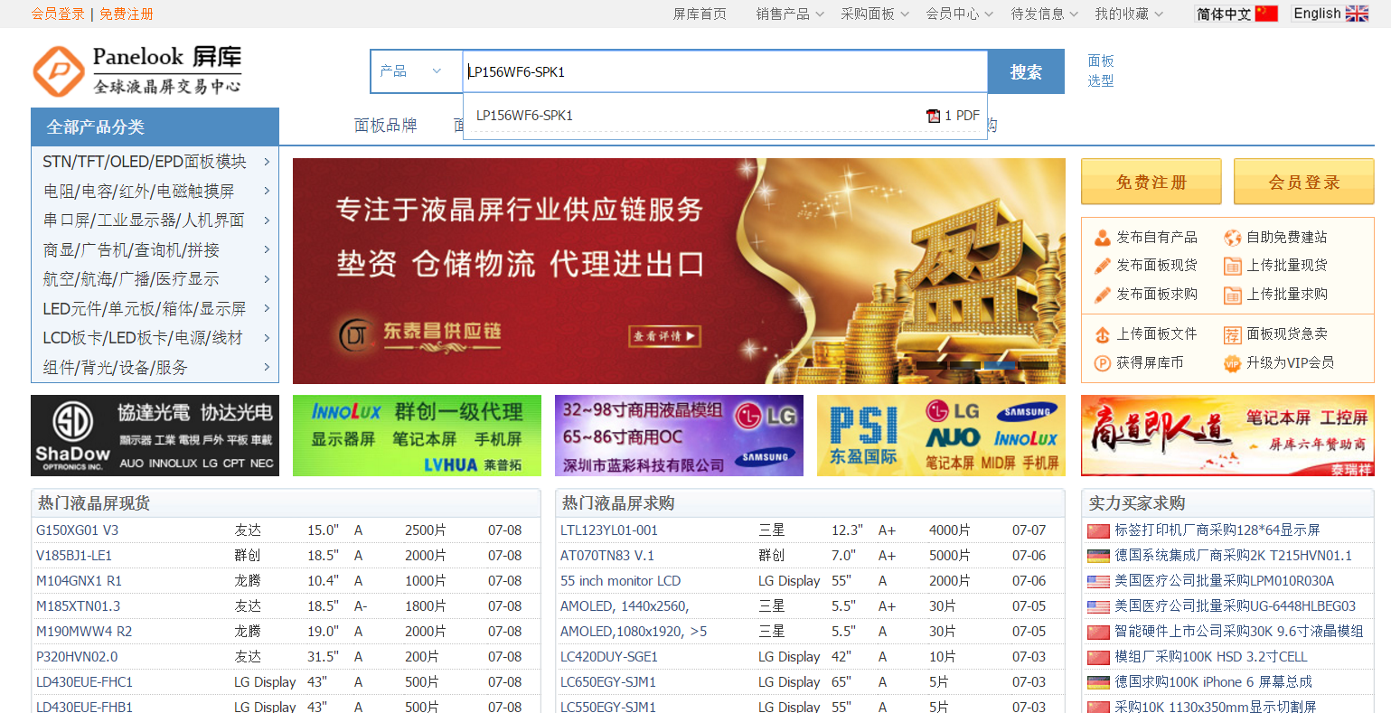Click US flag beside UG-6448HLBEG03 row

tap(1098, 606)
